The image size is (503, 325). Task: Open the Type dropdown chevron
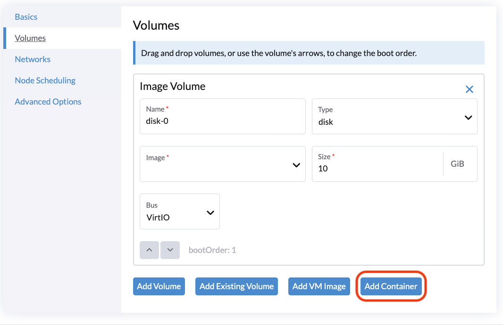[468, 117]
